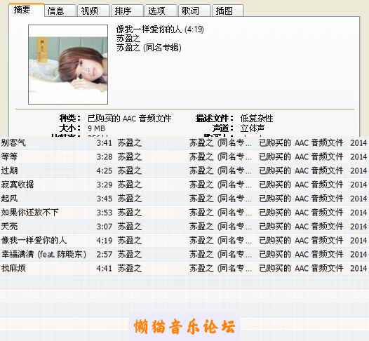Click the 3:28 duration of 等等
This screenshot has height=341, width=369.
click(x=105, y=156)
